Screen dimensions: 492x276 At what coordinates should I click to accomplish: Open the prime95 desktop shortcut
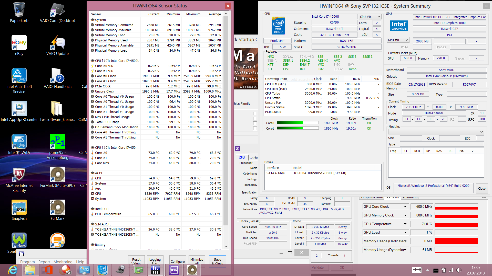pyautogui.click(x=57, y=141)
